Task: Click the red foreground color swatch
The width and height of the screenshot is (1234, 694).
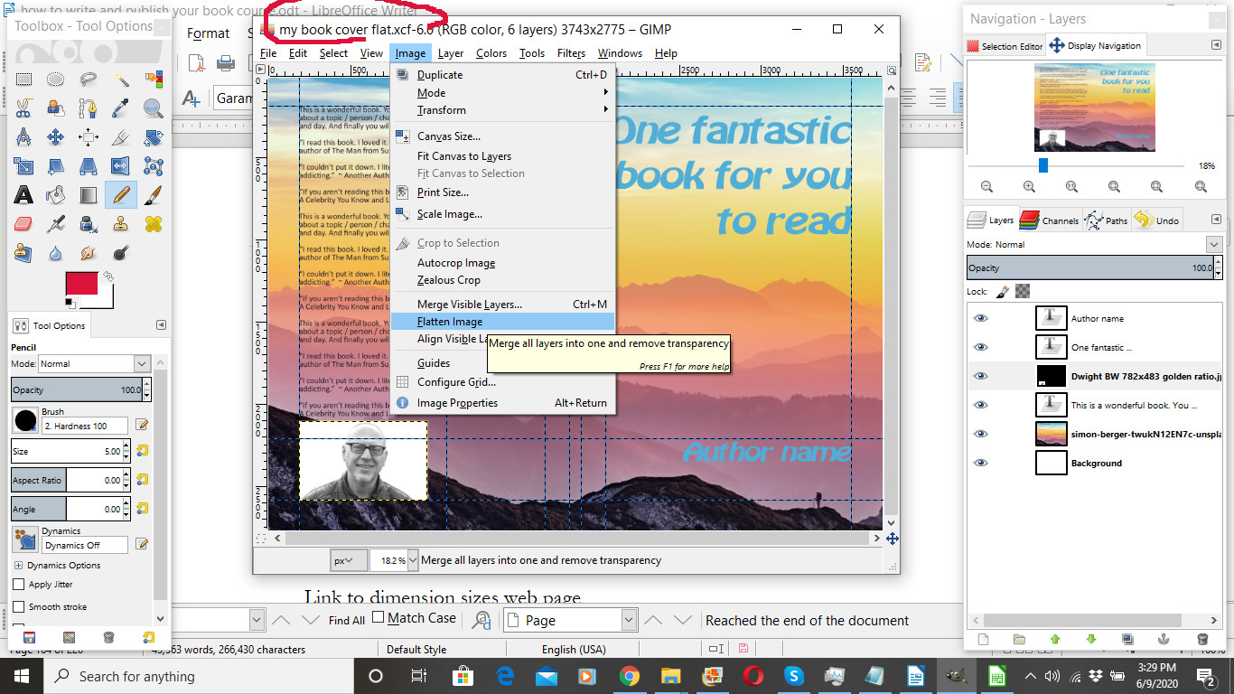Action: point(81,284)
